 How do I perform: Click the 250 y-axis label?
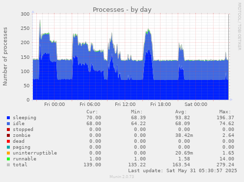pos(25,28)
